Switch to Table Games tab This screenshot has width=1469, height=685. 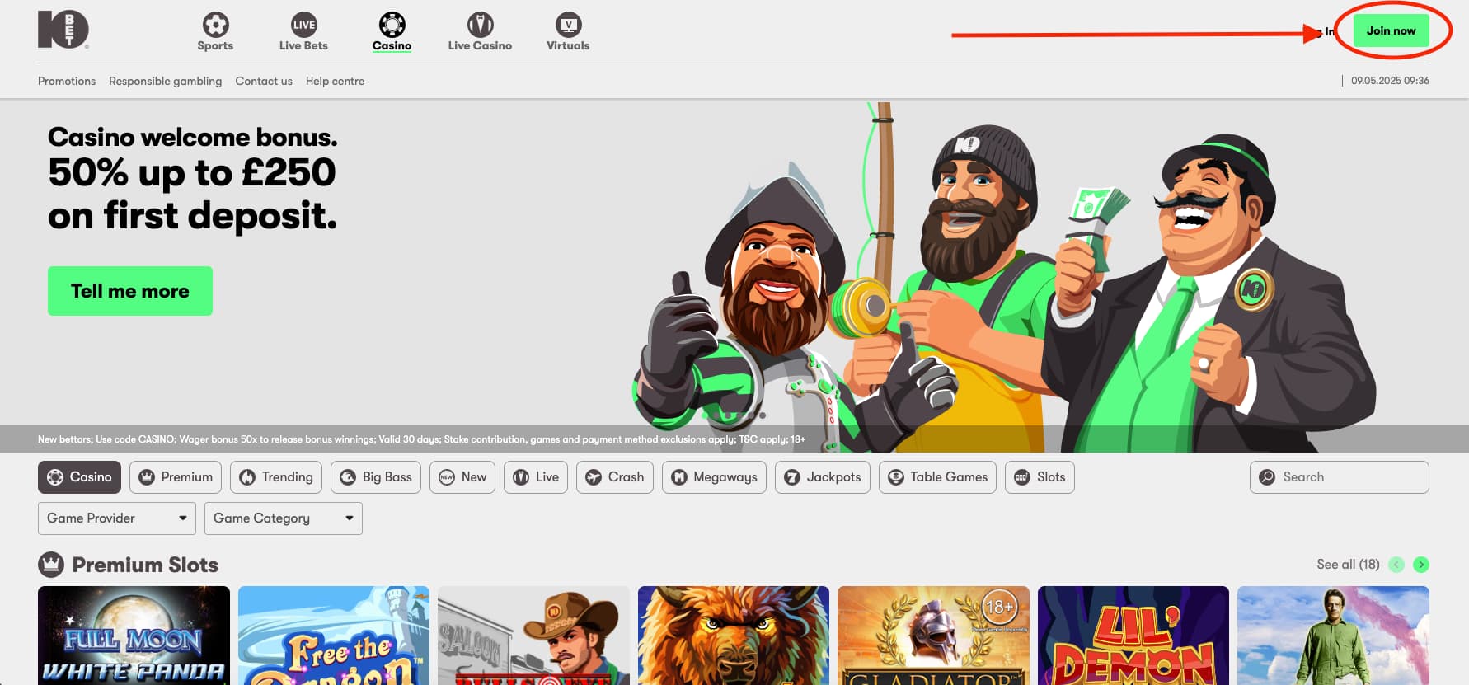pyautogui.click(x=937, y=477)
